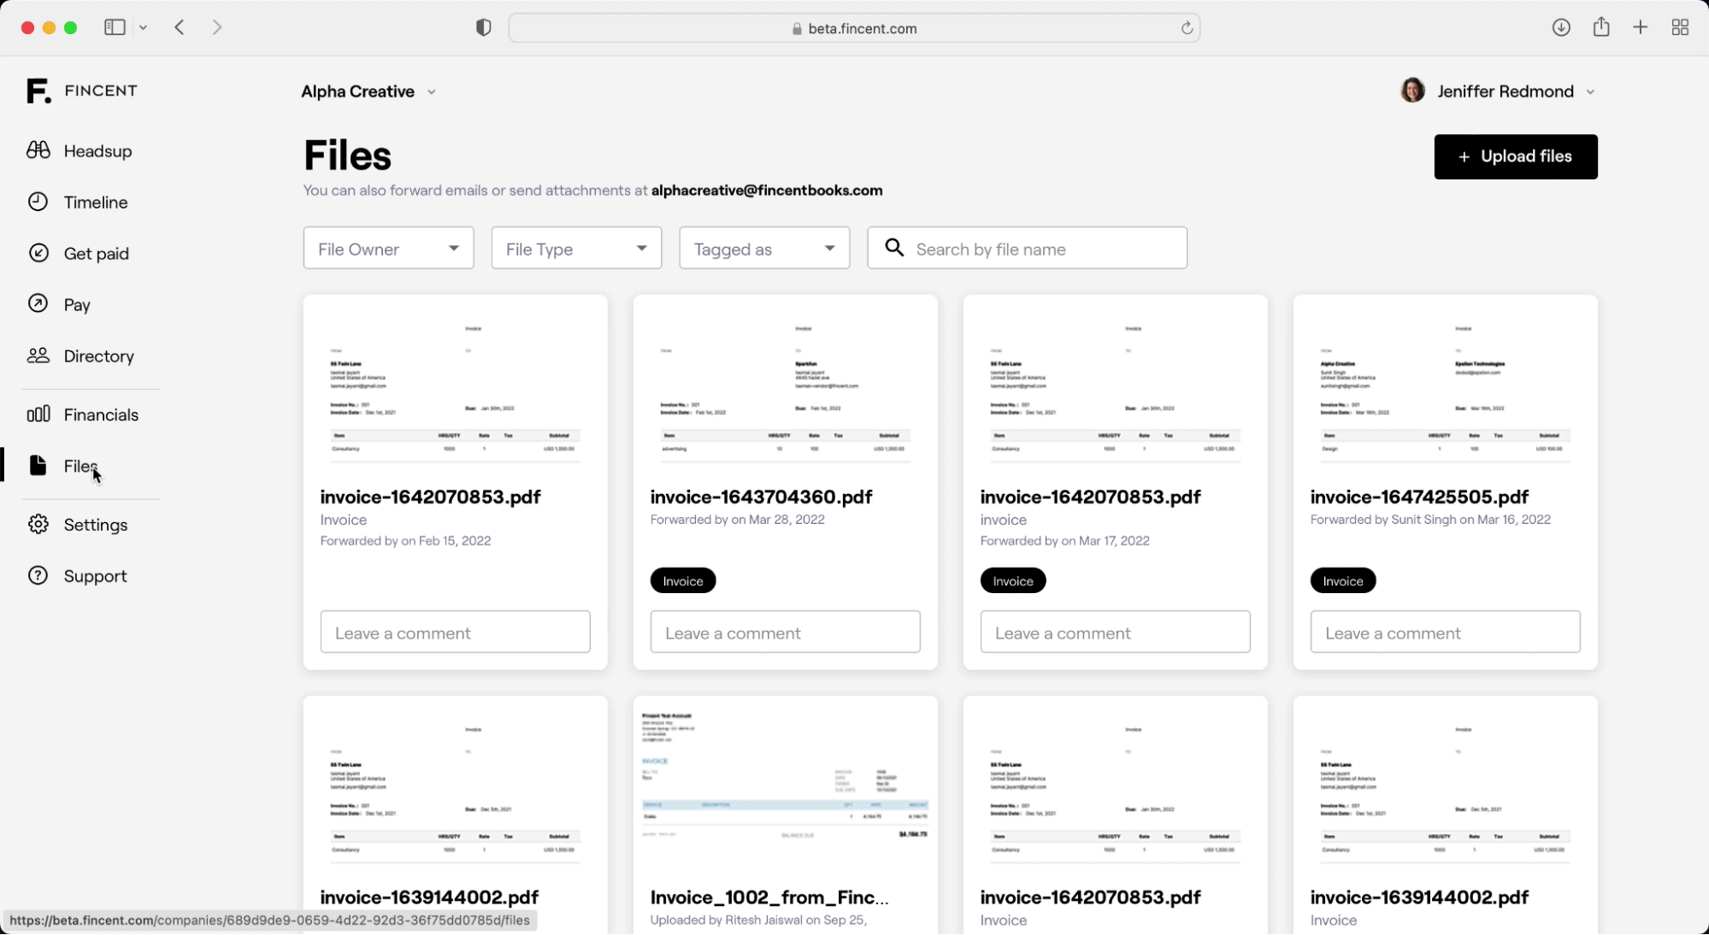Open the Alpha Creative company switcher
1709x935 pixels.
tap(368, 91)
